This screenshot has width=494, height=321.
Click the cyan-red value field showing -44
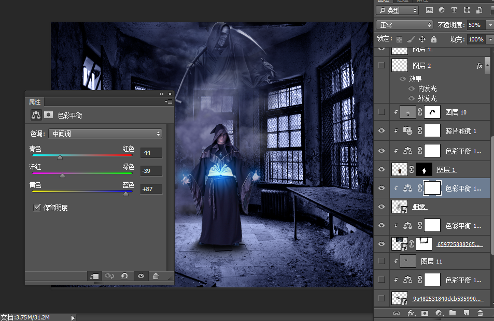coord(151,153)
